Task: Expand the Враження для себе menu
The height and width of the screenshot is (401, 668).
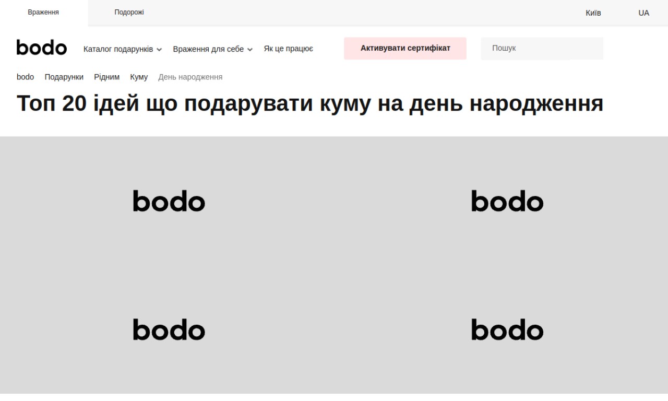Action: tap(213, 49)
